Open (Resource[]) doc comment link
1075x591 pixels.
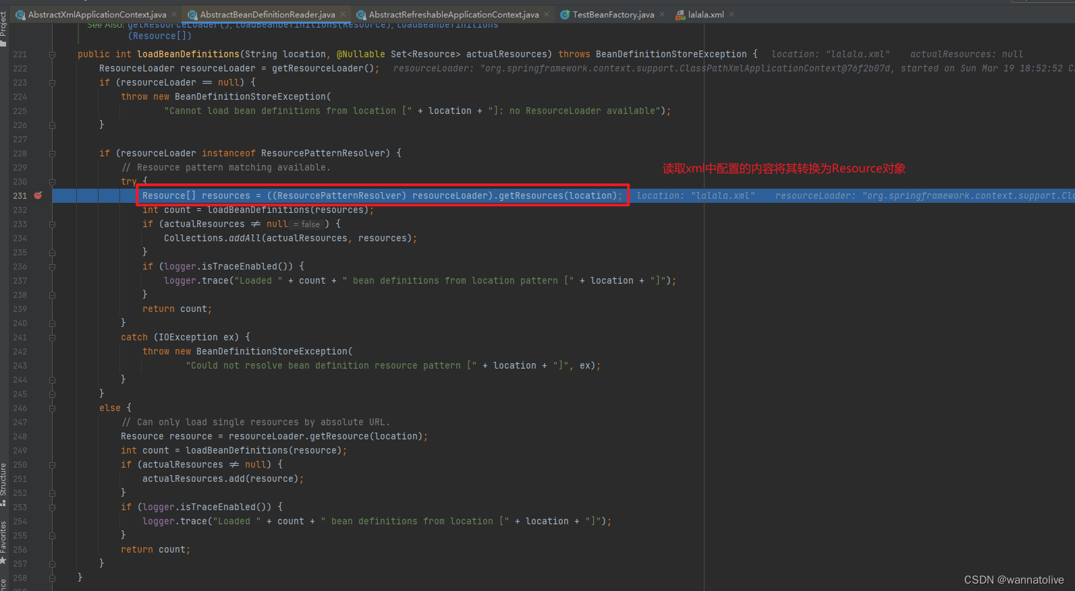(x=160, y=36)
